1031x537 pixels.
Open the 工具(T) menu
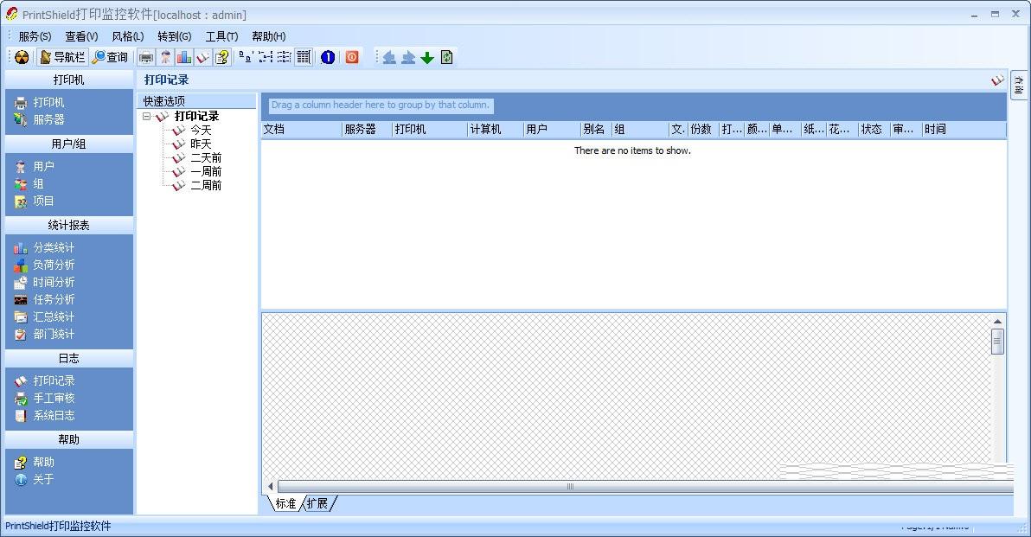pos(221,36)
